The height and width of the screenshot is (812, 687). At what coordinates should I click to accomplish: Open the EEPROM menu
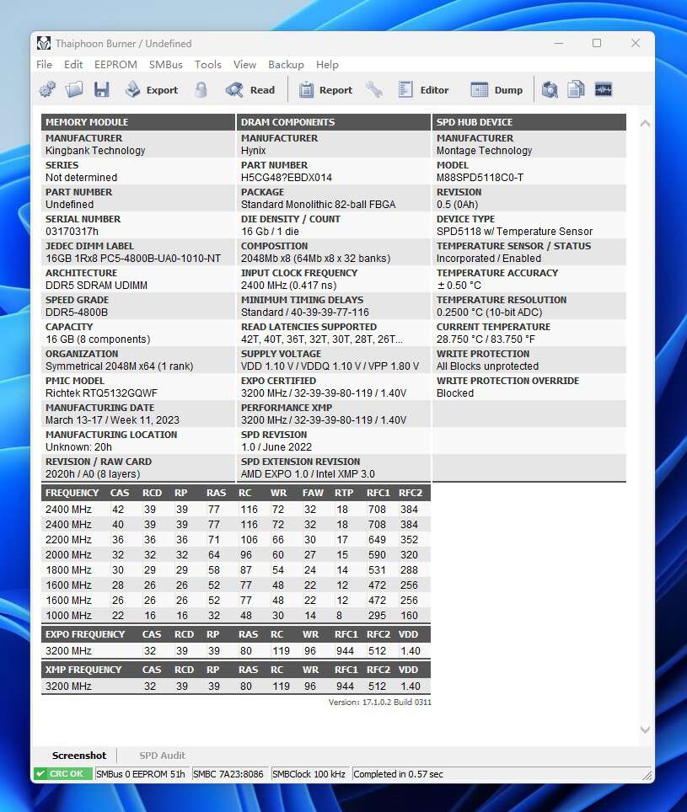pos(115,65)
